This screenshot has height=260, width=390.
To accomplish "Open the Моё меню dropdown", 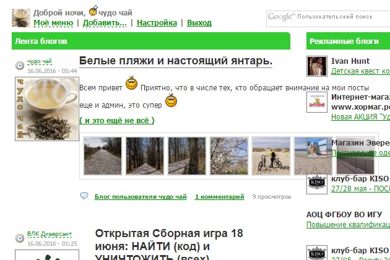I will (x=53, y=23).
